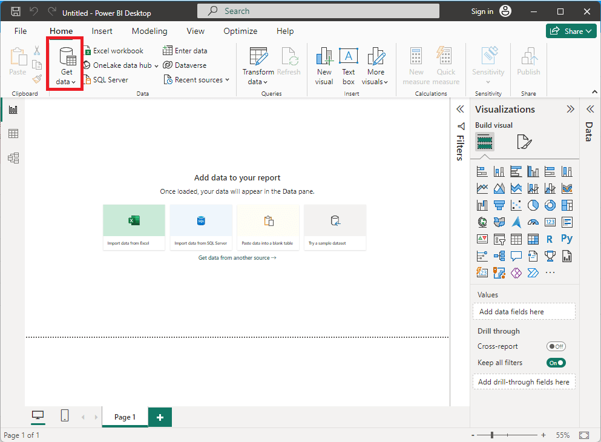Viewport: 601px width, 442px height.
Task: Click Import data from SQL Server card
Action: click(x=201, y=227)
